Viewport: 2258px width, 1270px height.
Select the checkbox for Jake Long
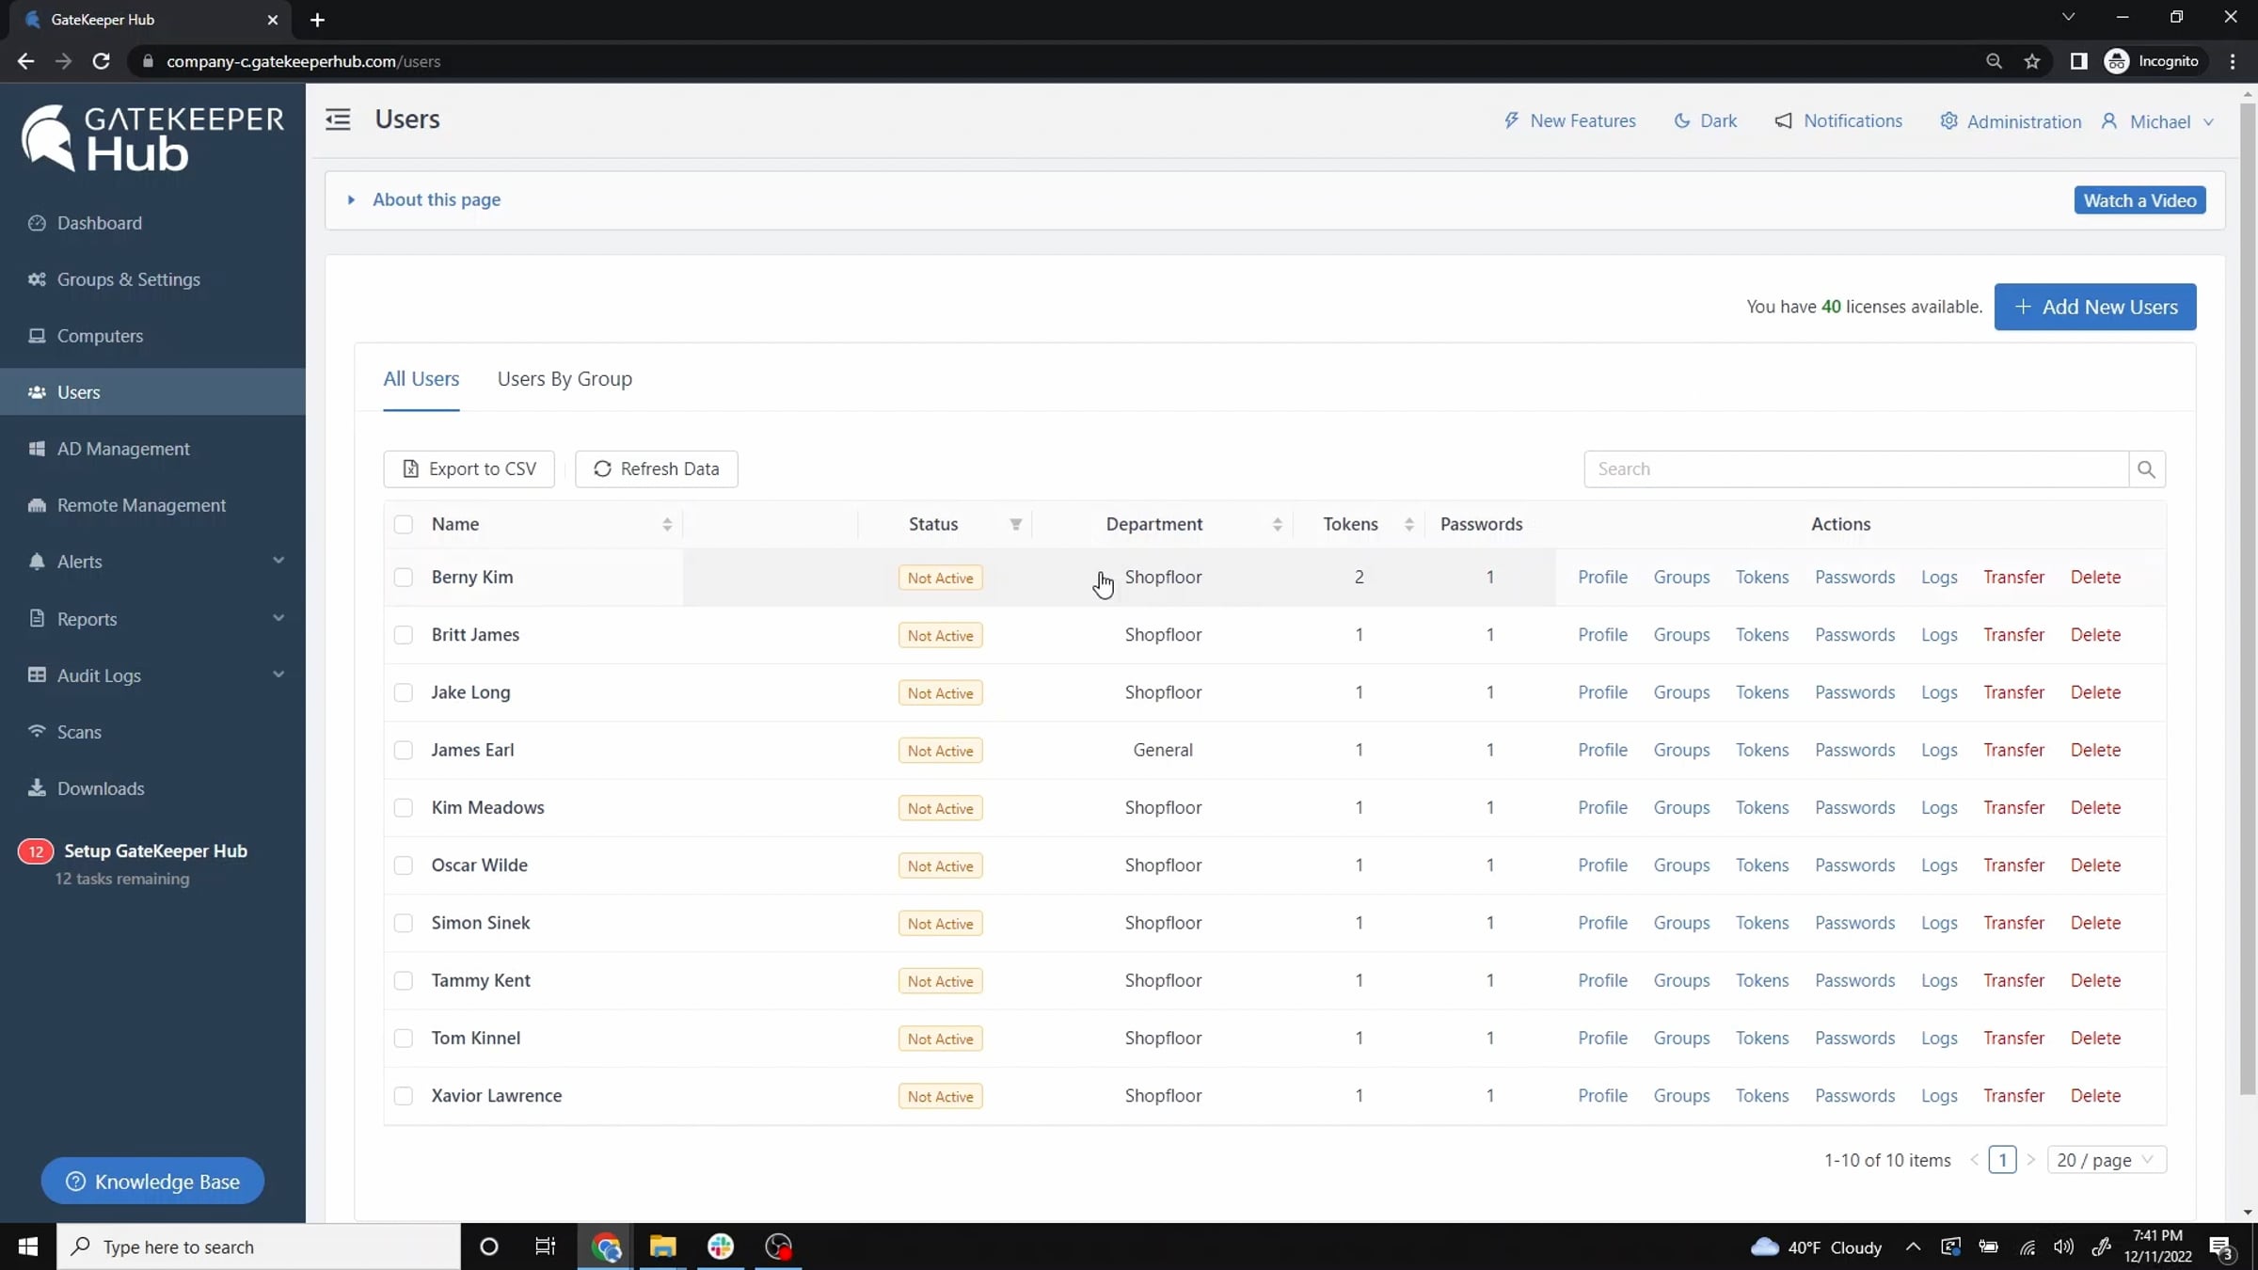click(404, 692)
